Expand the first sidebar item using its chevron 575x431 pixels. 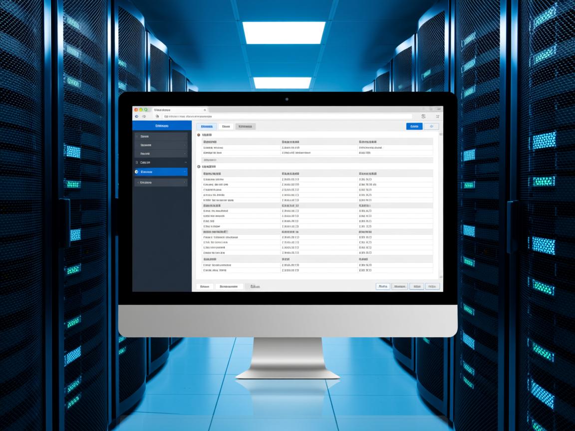[185, 136]
